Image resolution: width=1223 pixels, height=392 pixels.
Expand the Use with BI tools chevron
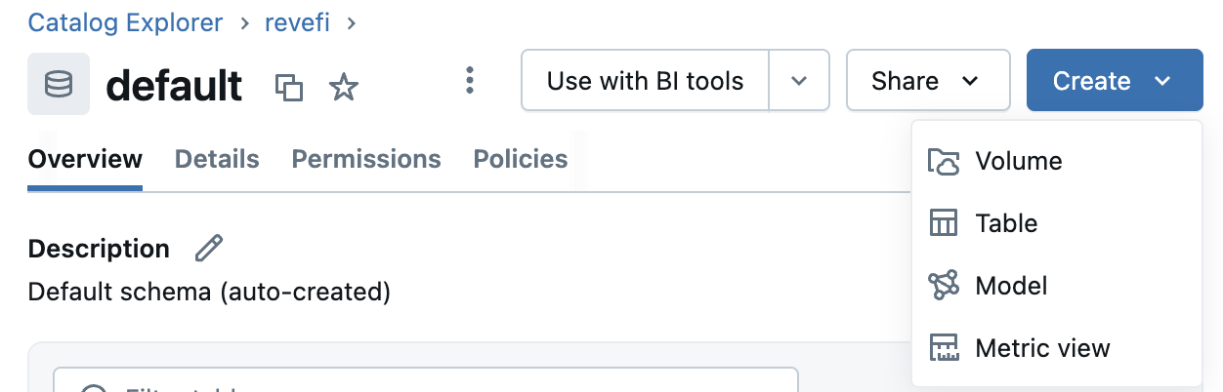coord(799,81)
